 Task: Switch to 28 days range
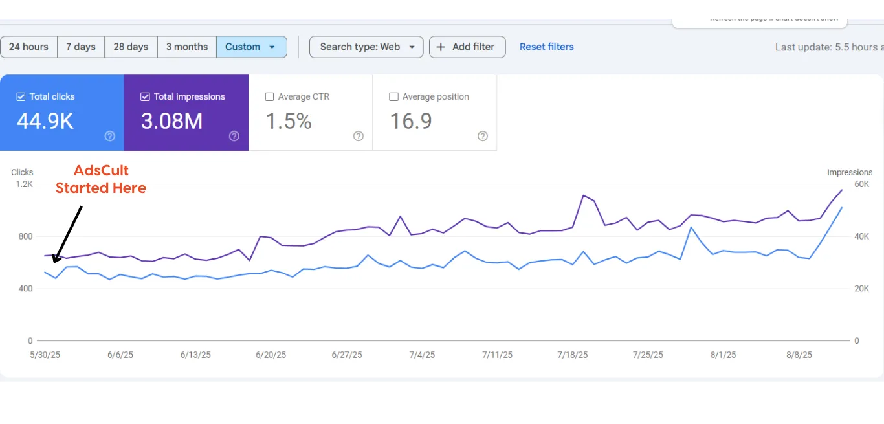131,47
